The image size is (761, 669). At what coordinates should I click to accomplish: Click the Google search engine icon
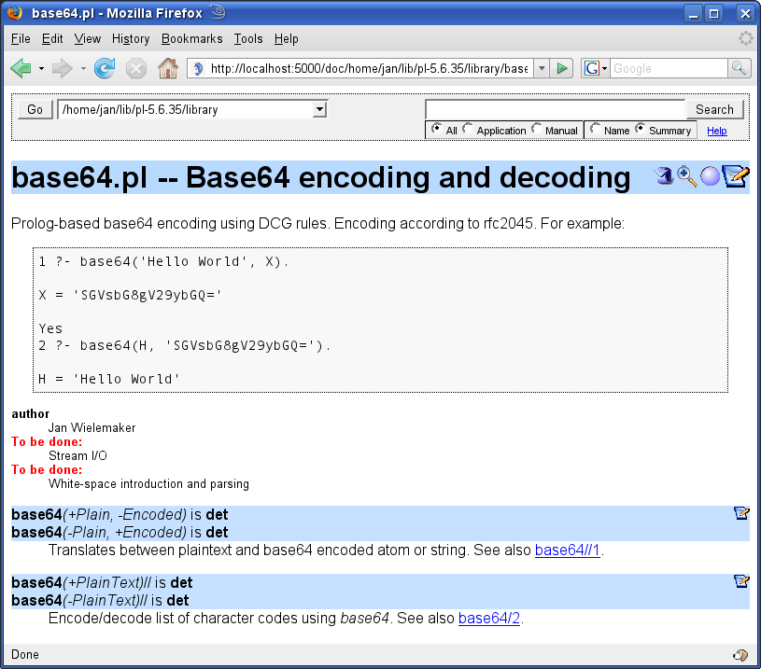pyautogui.click(x=591, y=68)
